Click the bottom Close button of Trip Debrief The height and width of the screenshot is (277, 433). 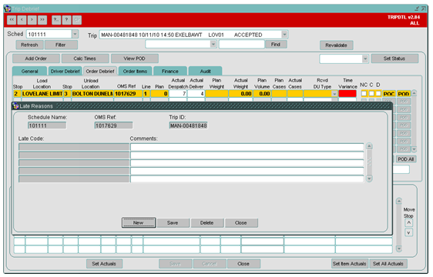point(243,264)
